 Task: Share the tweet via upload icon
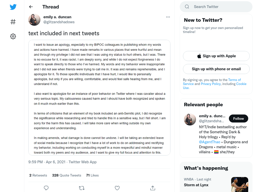click(153, 188)
